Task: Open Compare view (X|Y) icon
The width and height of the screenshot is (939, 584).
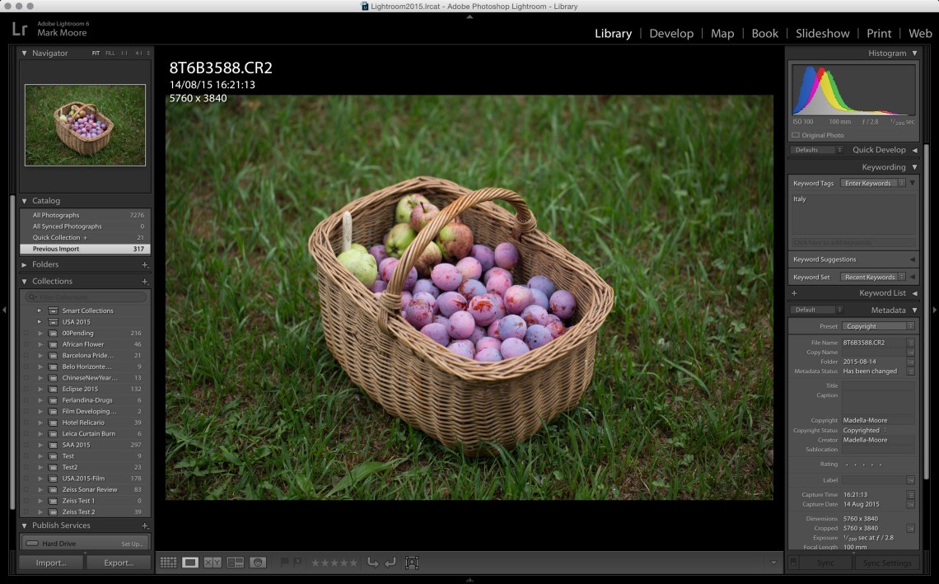Action: pyautogui.click(x=213, y=563)
